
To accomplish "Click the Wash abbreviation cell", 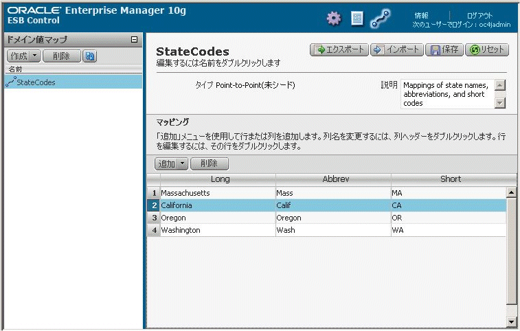I will pyautogui.click(x=333, y=230).
